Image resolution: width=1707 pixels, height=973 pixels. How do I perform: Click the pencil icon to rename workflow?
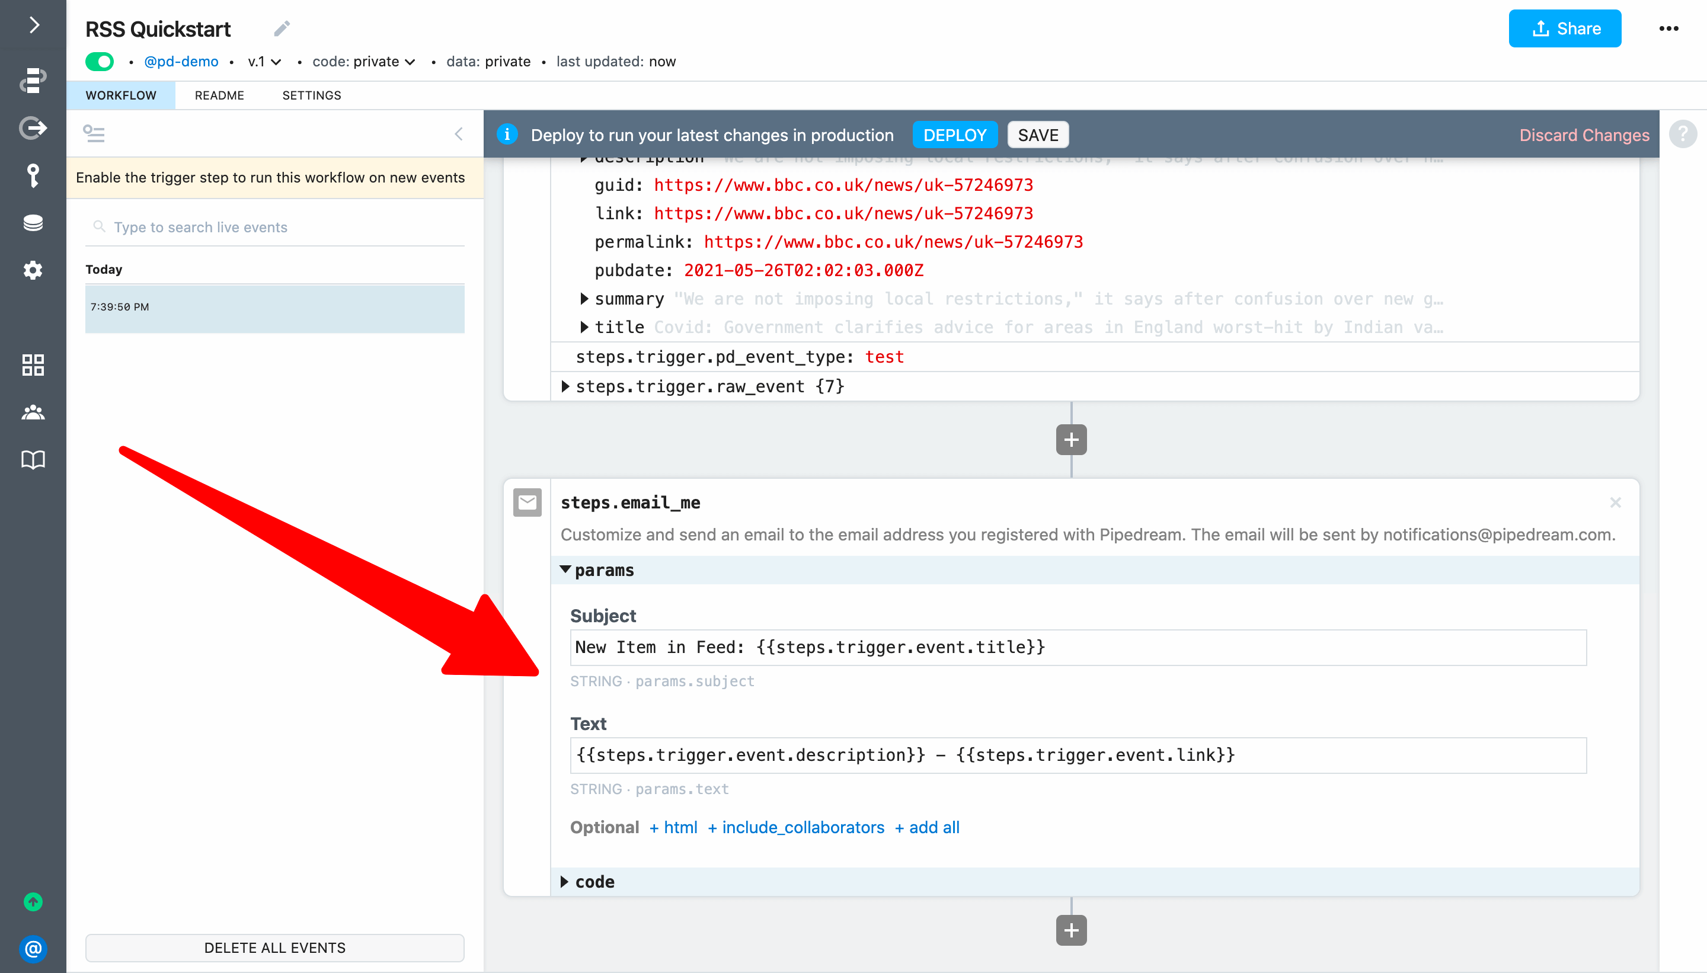pyautogui.click(x=282, y=28)
